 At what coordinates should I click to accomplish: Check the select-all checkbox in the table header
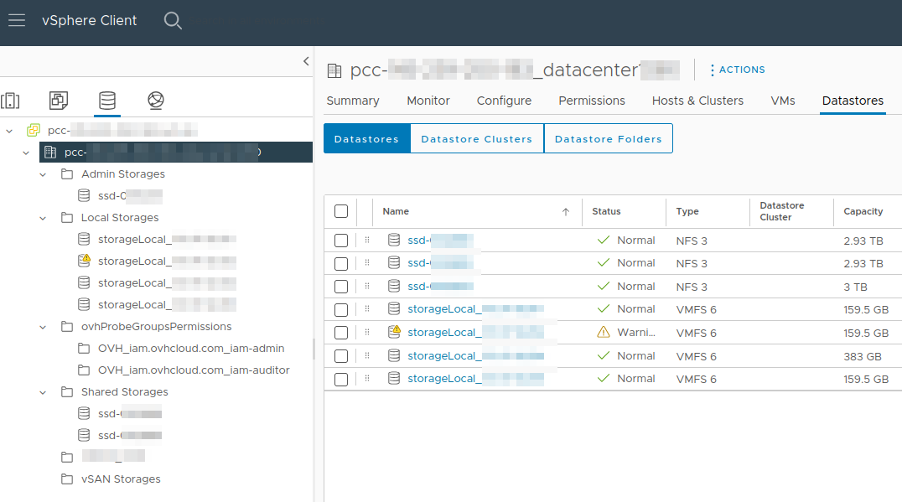341,211
